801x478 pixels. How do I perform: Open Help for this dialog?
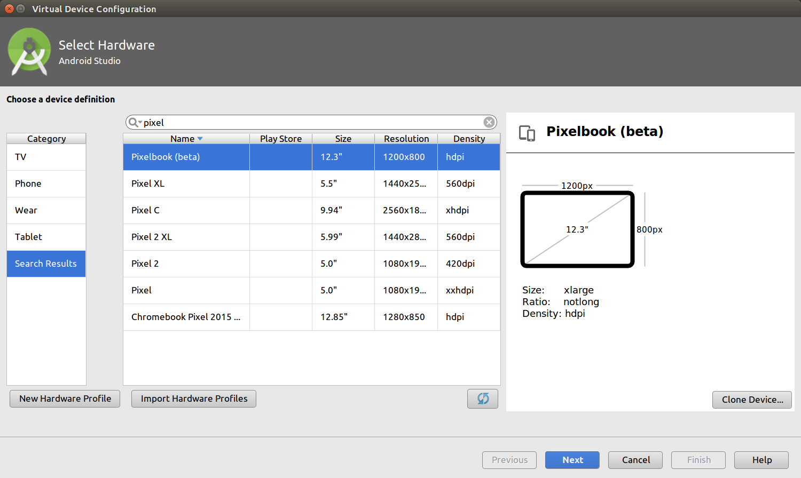pos(761,460)
